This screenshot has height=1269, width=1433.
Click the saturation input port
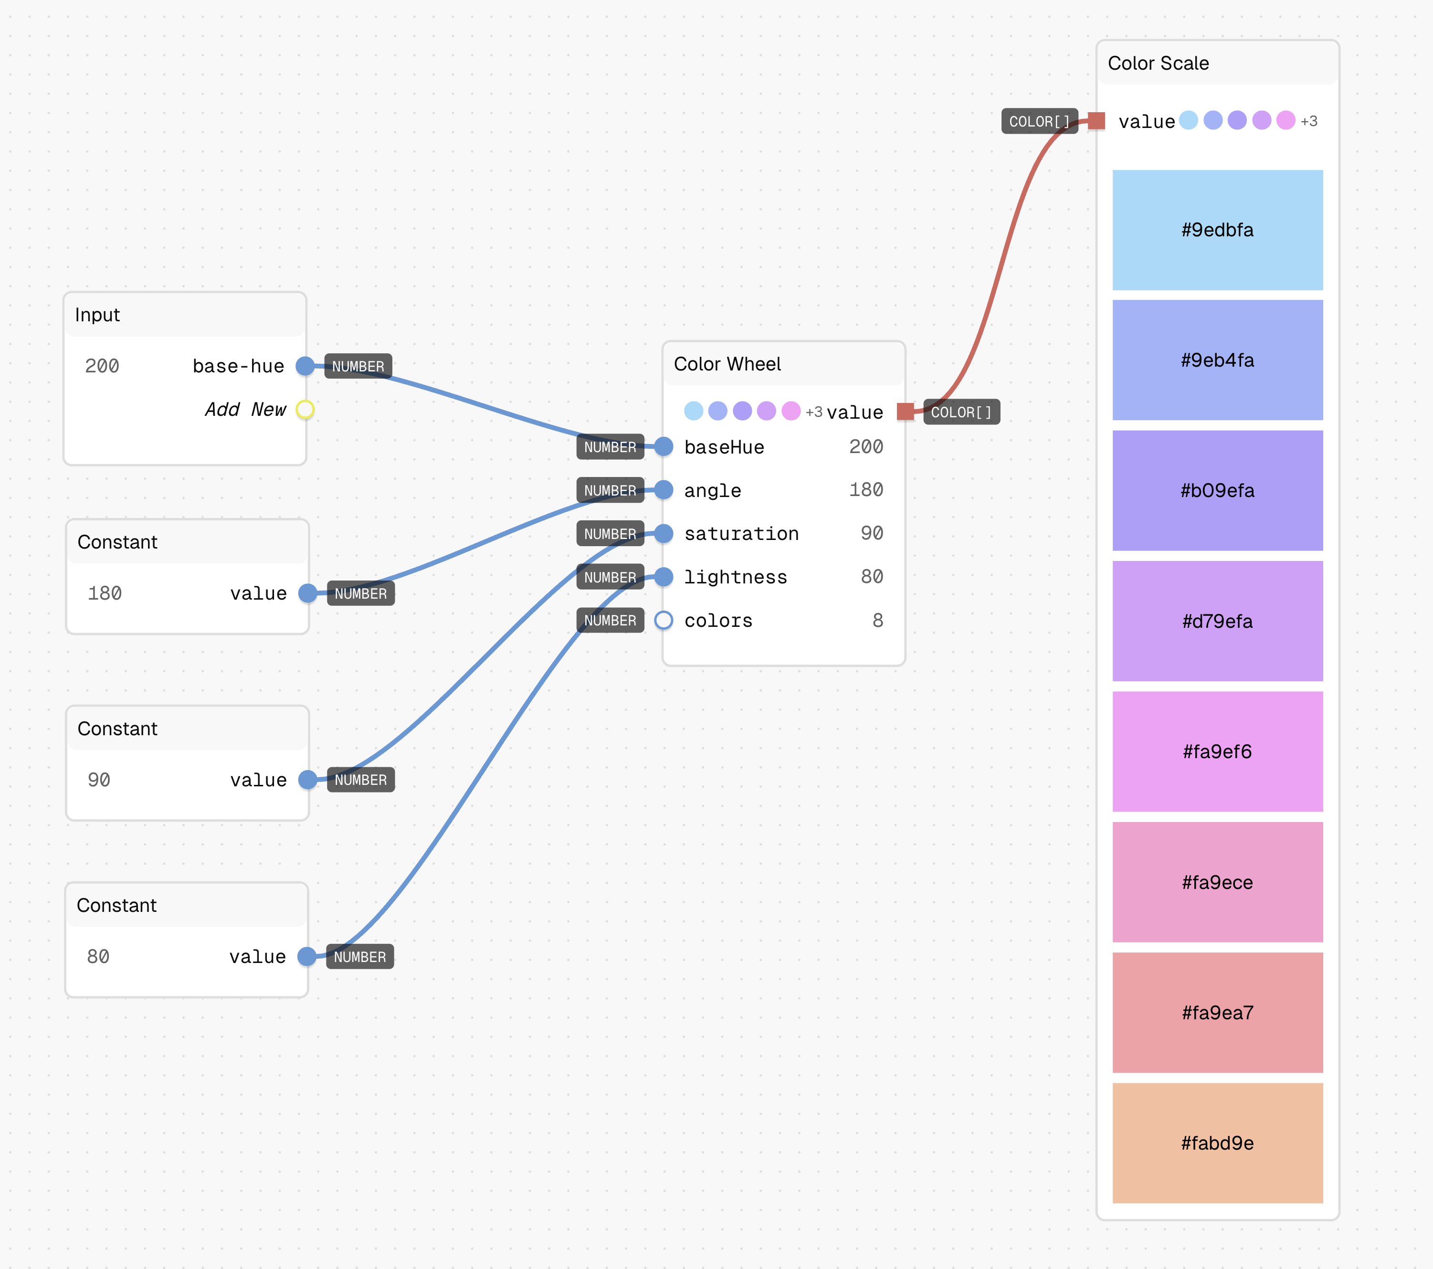[663, 534]
